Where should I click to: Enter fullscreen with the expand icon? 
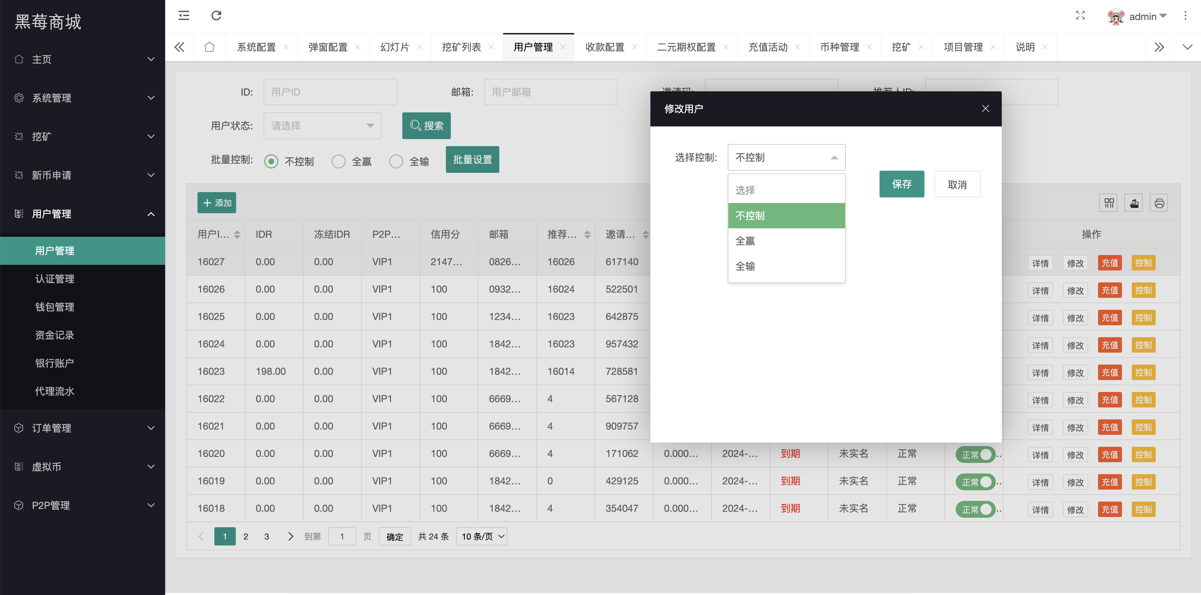click(1081, 16)
